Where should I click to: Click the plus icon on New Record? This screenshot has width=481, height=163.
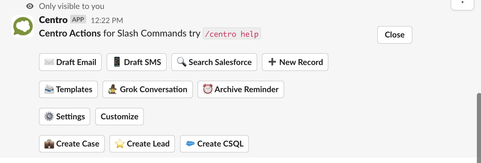point(272,62)
